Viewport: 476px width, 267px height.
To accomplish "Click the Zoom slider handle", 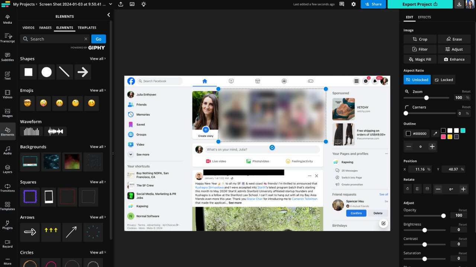I will (x=427, y=98).
